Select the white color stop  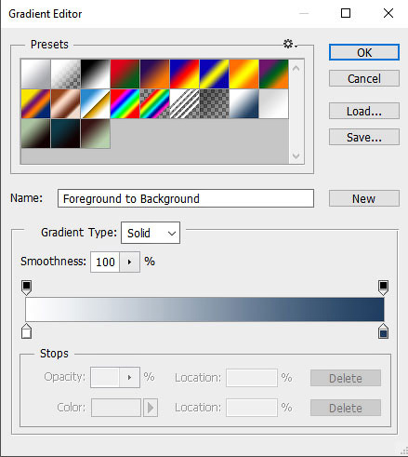click(27, 330)
